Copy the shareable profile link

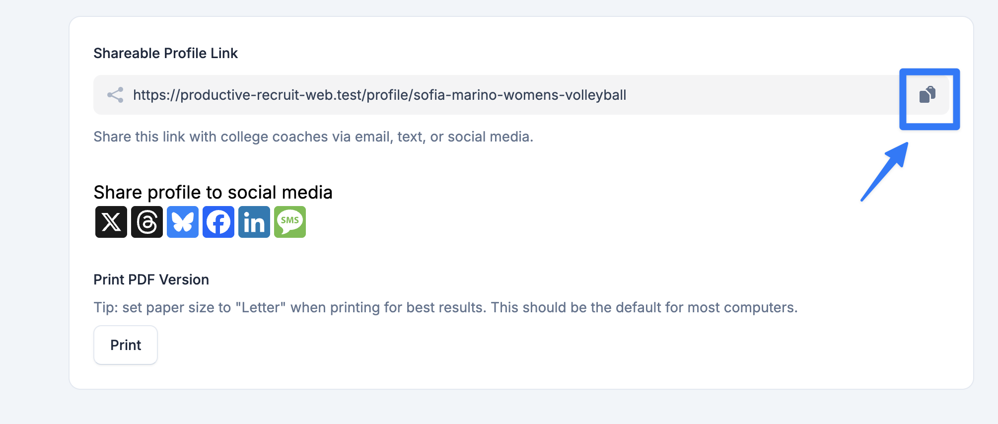(927, 94)
